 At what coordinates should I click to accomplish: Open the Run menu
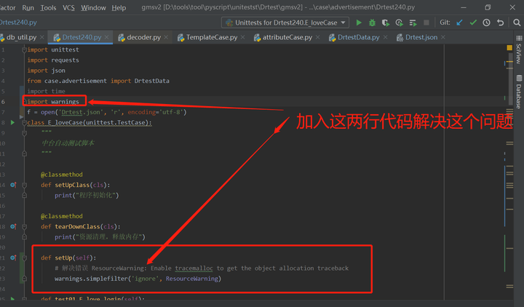pos(28,7)
